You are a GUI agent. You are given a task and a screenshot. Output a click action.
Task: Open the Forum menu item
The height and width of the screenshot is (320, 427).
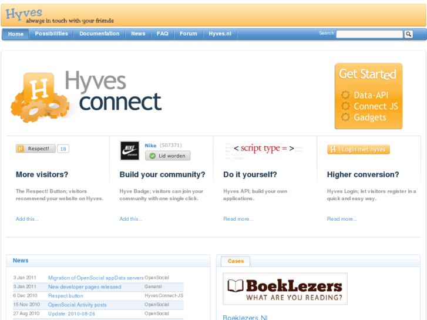click(x=188, y=34)
